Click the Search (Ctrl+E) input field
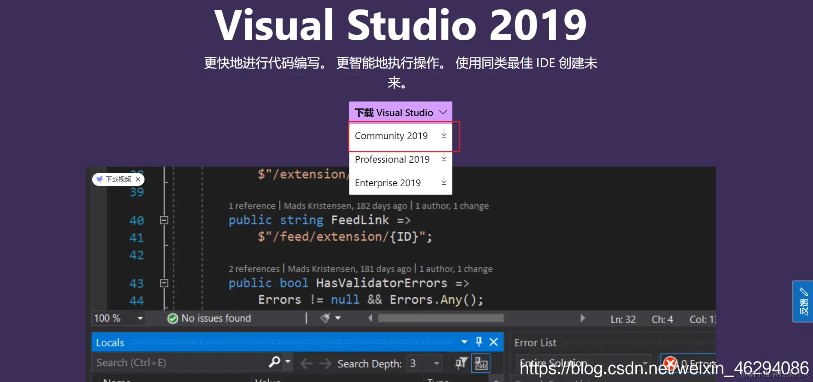This screenshot has width=813, height=382. click(180, 363)
